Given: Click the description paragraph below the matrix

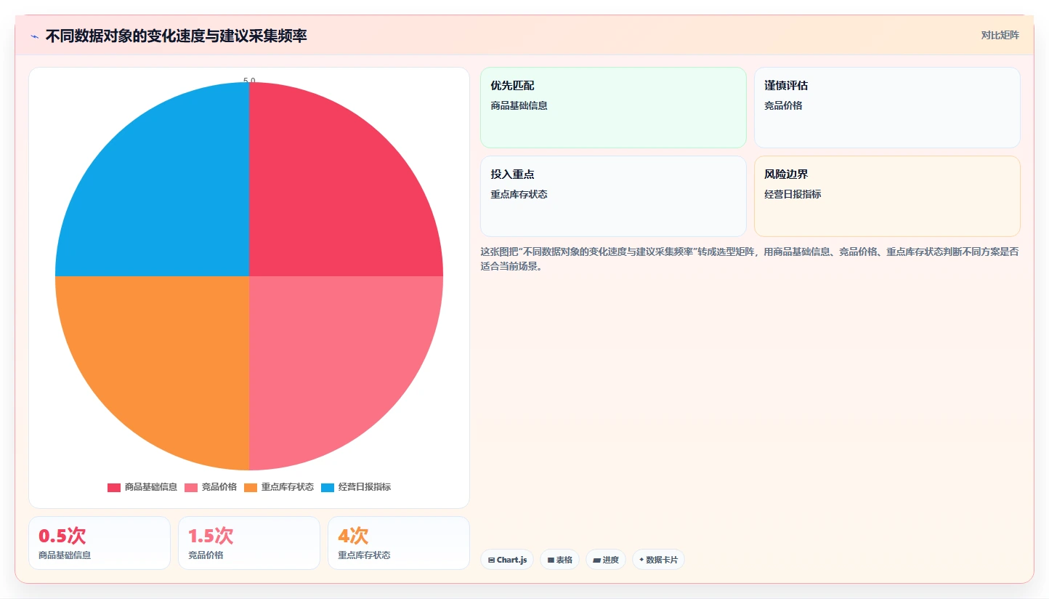Looking at the screenshot, I should coord(750,259).
